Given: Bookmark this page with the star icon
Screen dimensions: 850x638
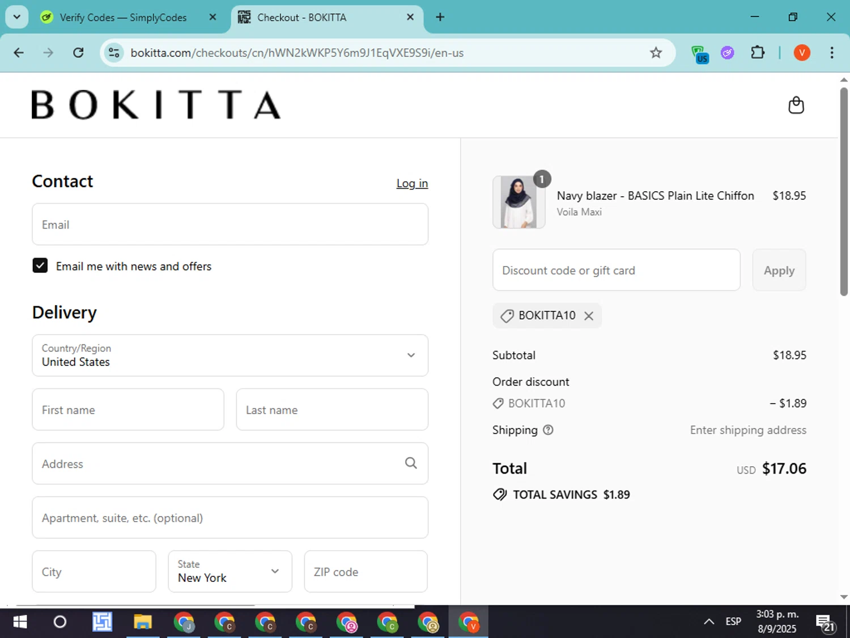Looking at the screenshot, I should pyautogui.click(x=656, y=53).
